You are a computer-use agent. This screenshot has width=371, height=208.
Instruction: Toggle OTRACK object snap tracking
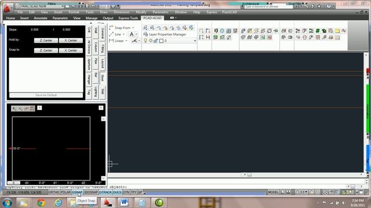coord(106,192)
